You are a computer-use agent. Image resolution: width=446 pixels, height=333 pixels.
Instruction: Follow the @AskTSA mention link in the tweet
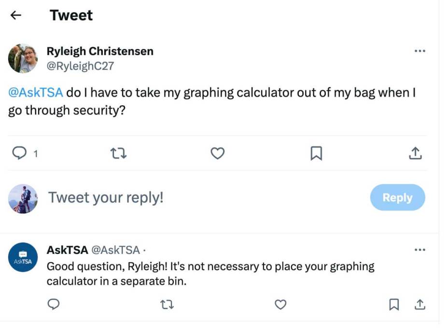click(36, 92)
